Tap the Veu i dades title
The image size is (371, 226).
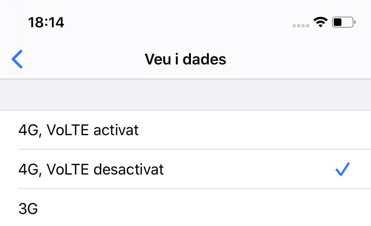click(x=185, y=59)
